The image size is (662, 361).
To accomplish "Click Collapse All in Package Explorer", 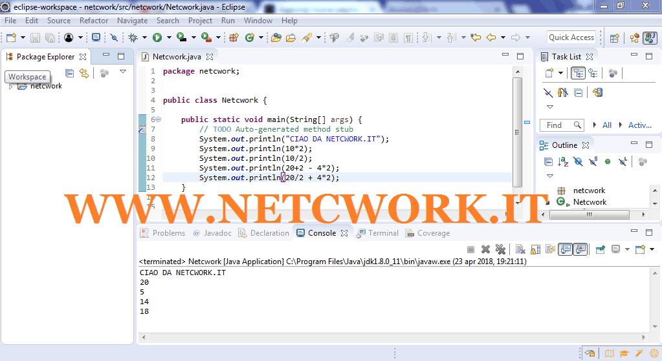I will tap(70, 73).
